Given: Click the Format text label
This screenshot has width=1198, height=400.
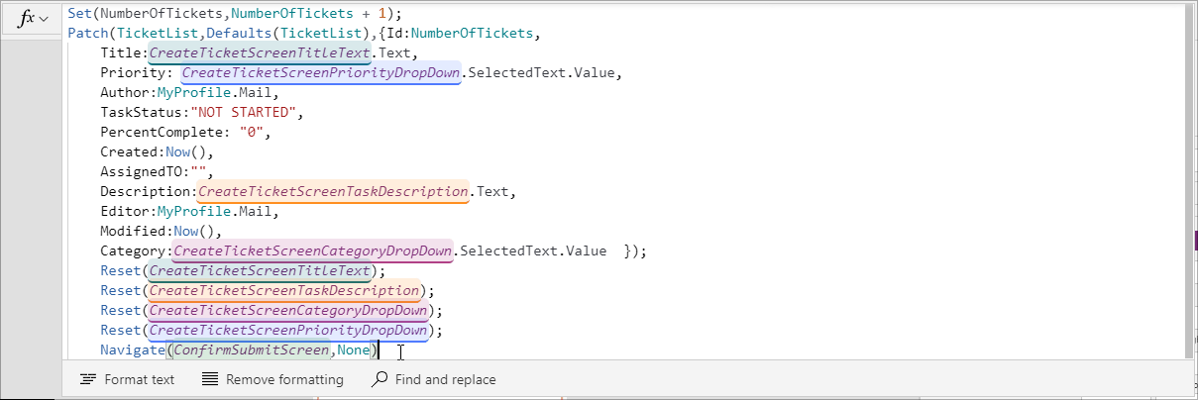Looking at the screenshot, I should [139, 379].
